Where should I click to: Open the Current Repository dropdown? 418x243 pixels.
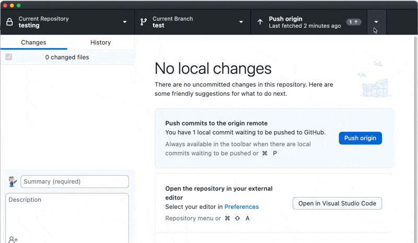click(x=67, y=22)
